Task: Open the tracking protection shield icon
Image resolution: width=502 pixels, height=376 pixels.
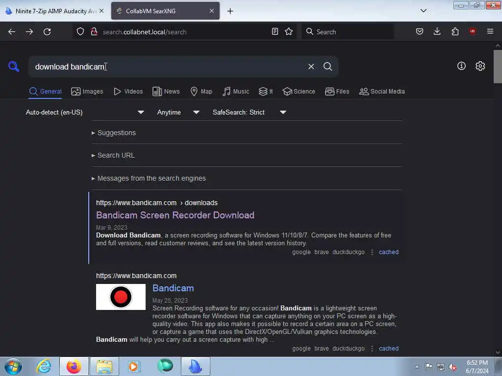Action: (x=80, y=31)
